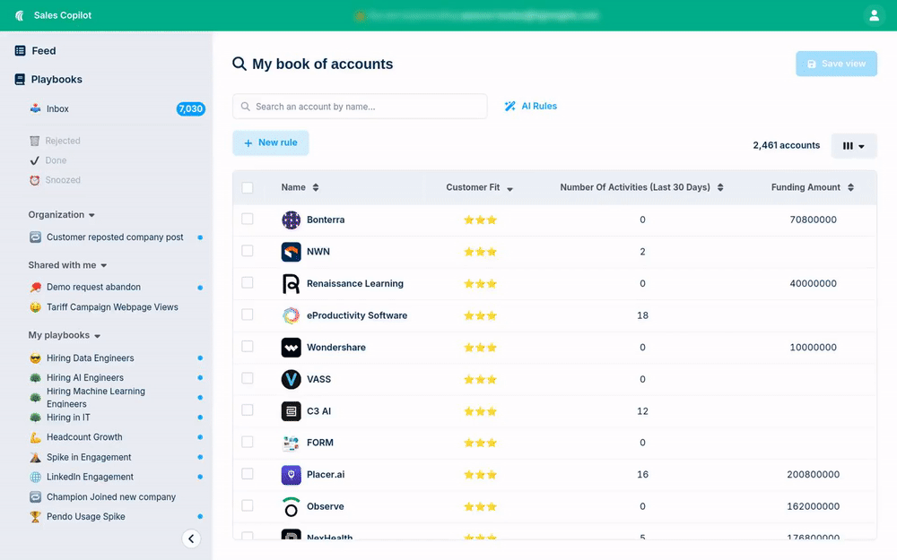Click the Renaissance Learning logo
The height and width of the screenshot is (560, 897).
coord(292,283)
